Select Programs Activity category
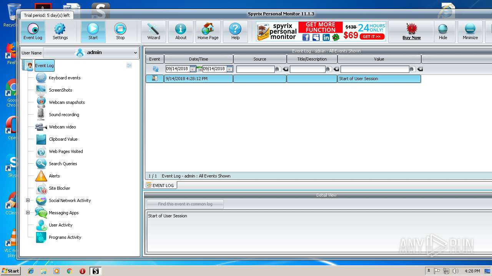The height and width of the screenshot is (276, 492). click(x=65, y=237)
